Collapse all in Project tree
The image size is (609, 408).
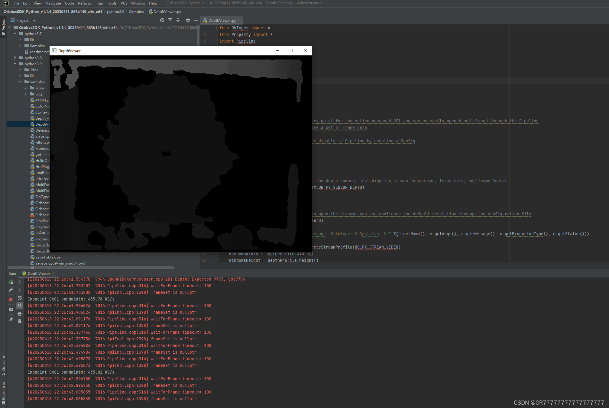[178, 20]
